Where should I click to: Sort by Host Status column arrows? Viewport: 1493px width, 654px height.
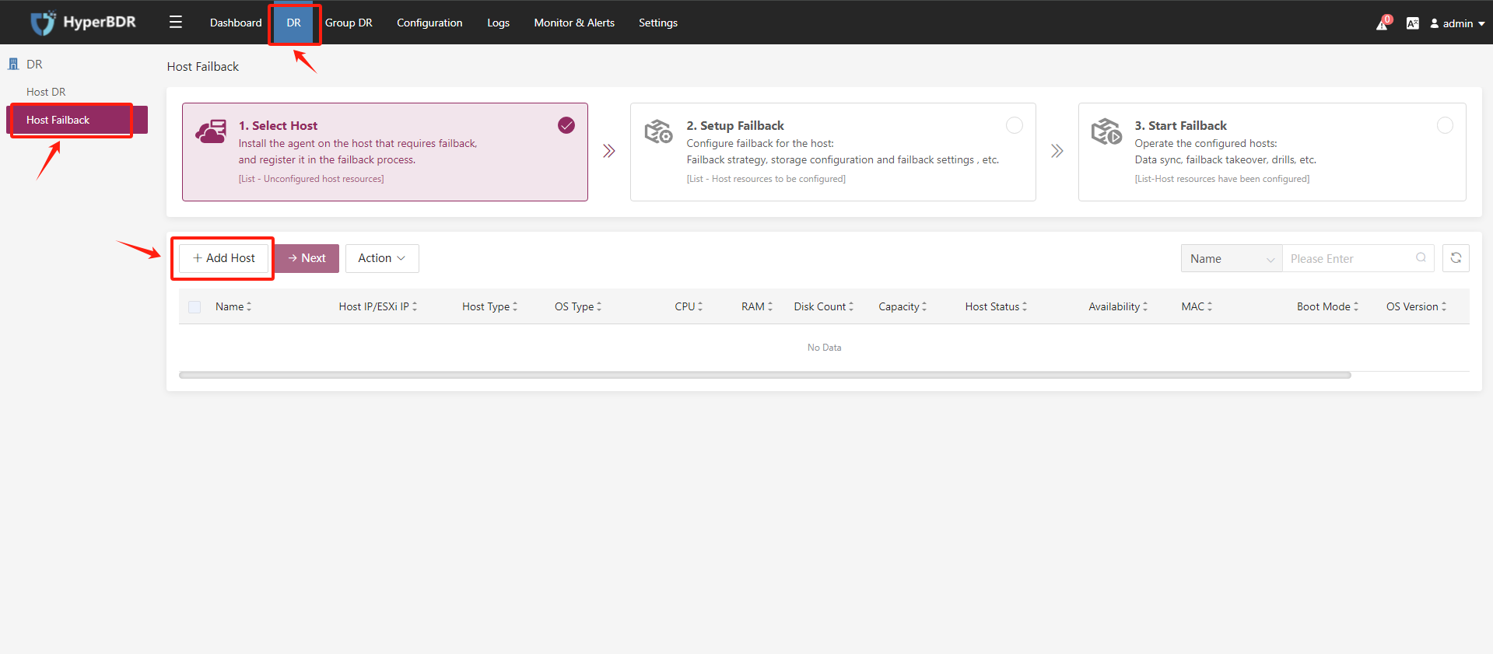coord(1025,306)
